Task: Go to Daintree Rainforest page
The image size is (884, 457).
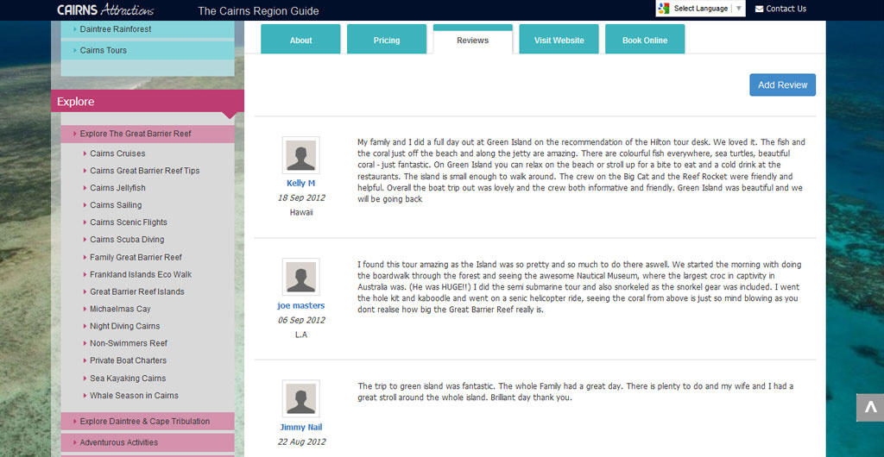Action: pyautogui.click(x=115, y=29)
